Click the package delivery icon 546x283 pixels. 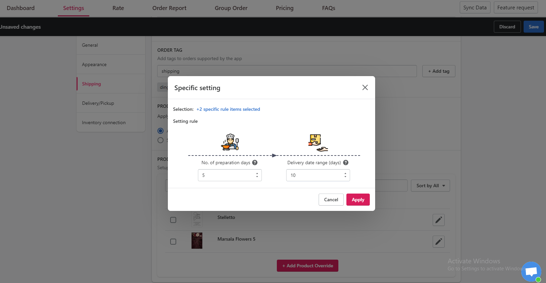point(318,143)
